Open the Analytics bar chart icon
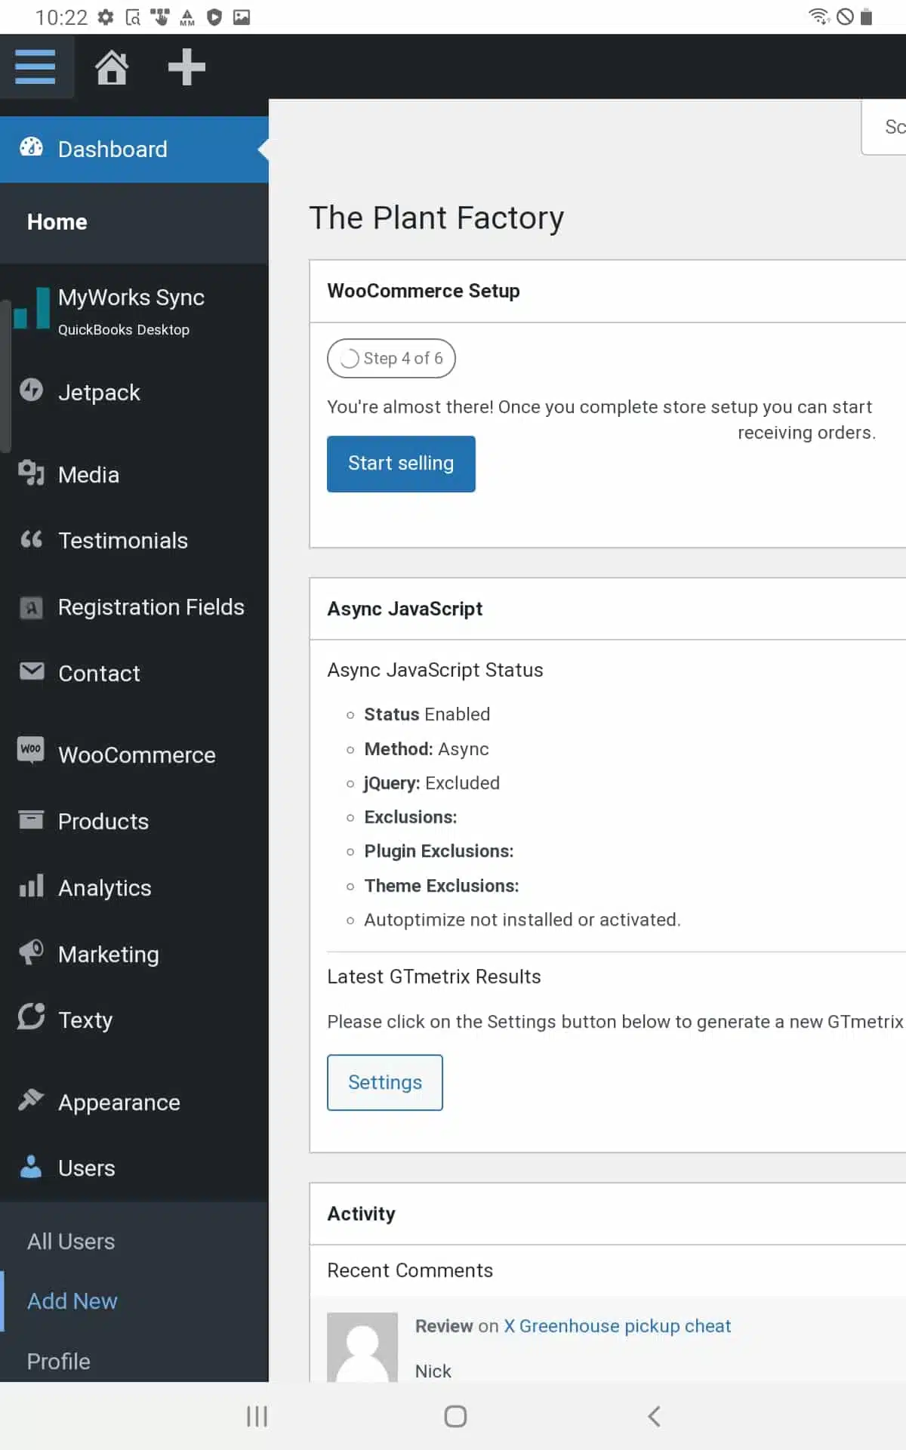The image size is (906, 1450). click(x=31, y=886)
